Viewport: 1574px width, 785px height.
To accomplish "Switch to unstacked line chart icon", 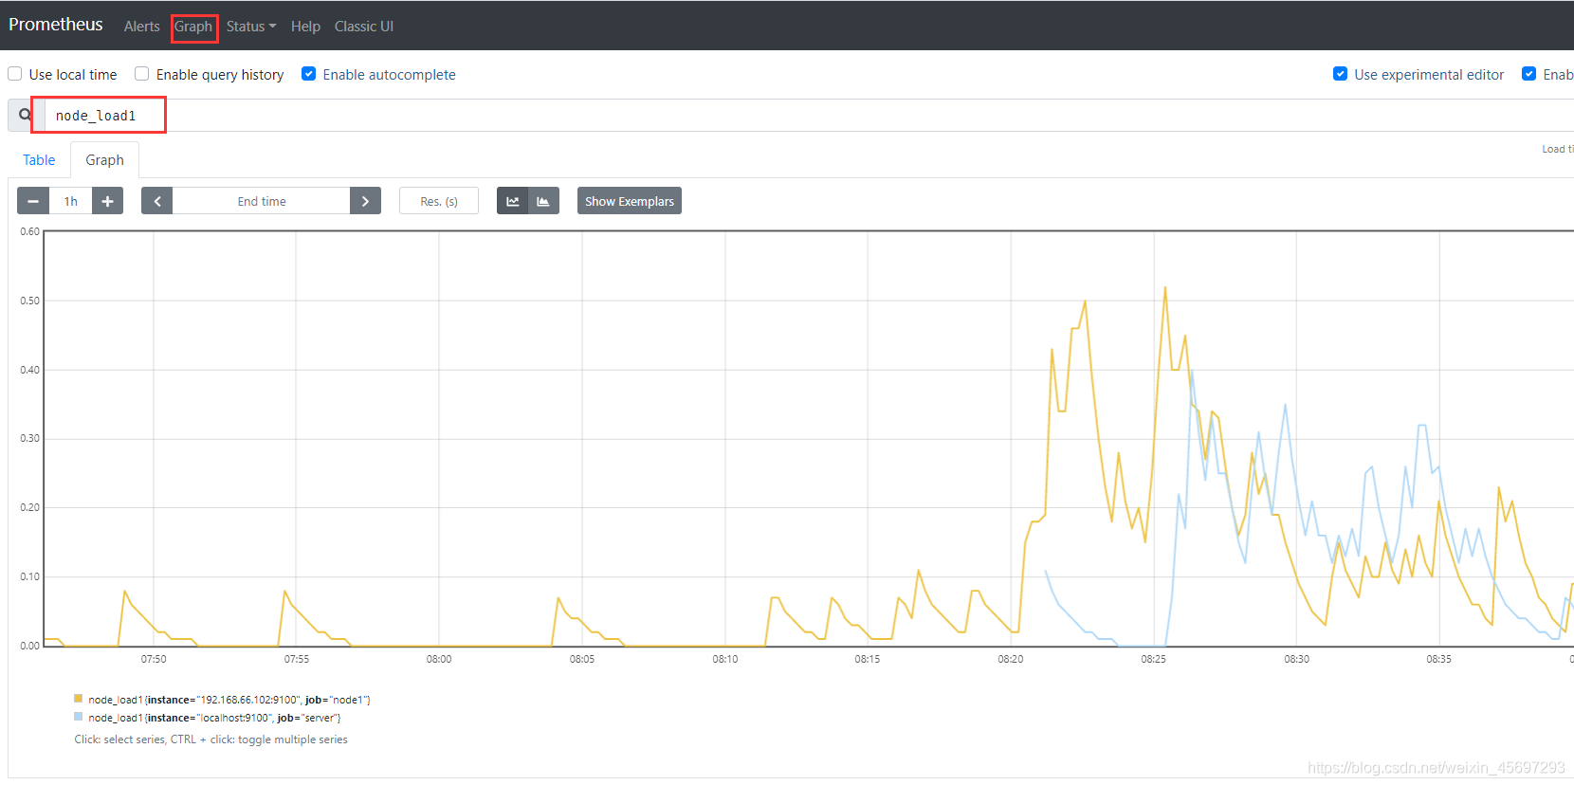I will tap(512, 201).
